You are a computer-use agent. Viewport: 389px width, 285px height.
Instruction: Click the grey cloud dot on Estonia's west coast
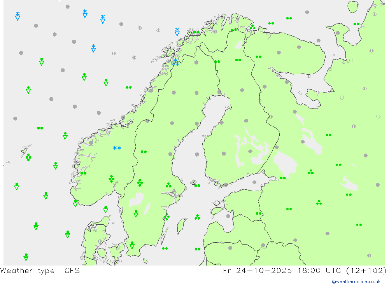[x=228, y=216]
